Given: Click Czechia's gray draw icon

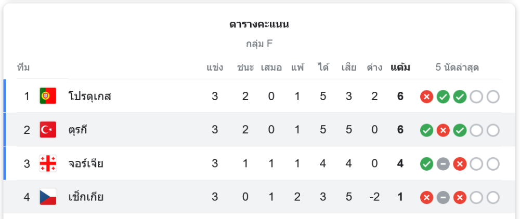Looking at the screenshot, I should (x=443, y=198).
